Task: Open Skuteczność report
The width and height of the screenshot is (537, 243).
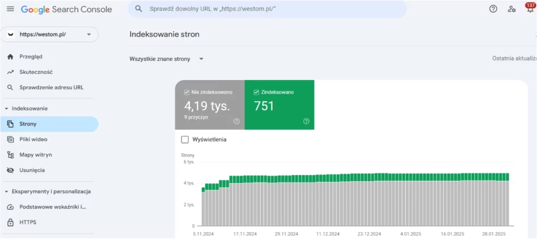Action: [36, 72]
